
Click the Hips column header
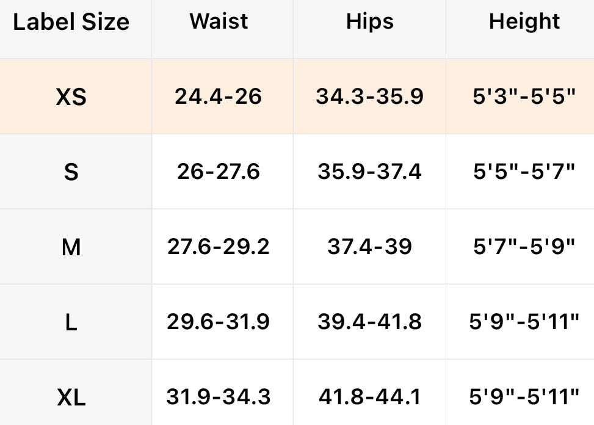click(369, 21)
